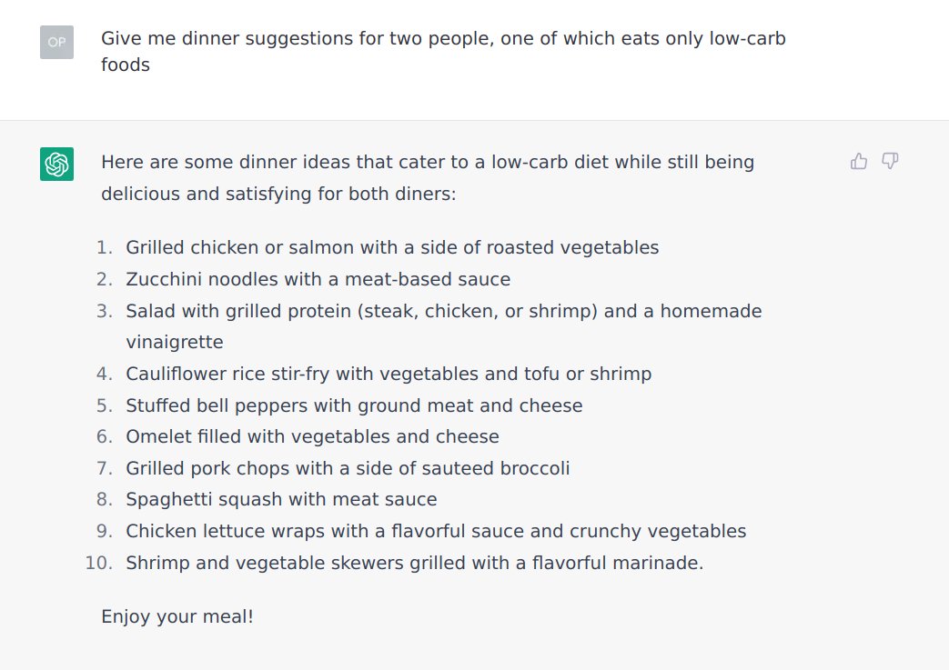949x670 pixels.
Task: Click the thumbs down icon
Action: click(890, 161)
